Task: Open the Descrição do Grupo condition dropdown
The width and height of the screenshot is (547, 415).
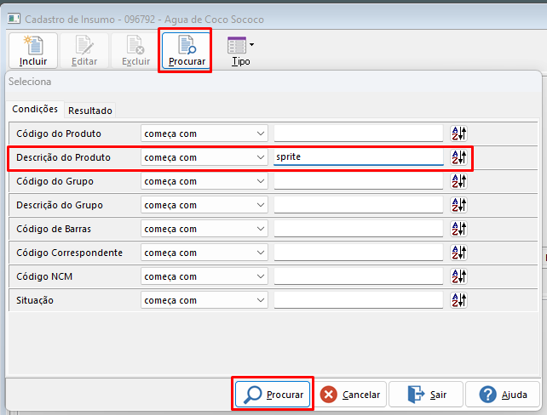Action: 204,205
